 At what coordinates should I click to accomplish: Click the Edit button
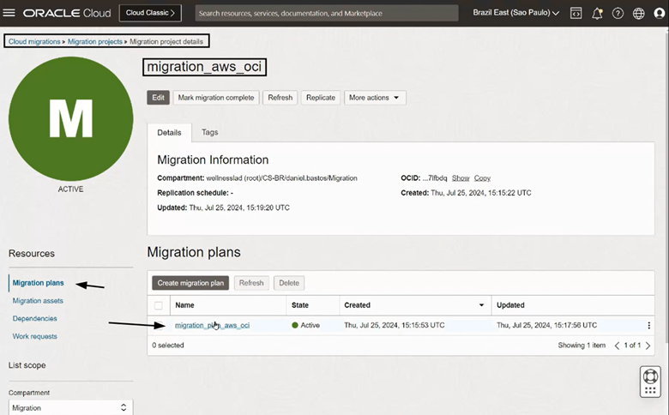pos(159,98)
